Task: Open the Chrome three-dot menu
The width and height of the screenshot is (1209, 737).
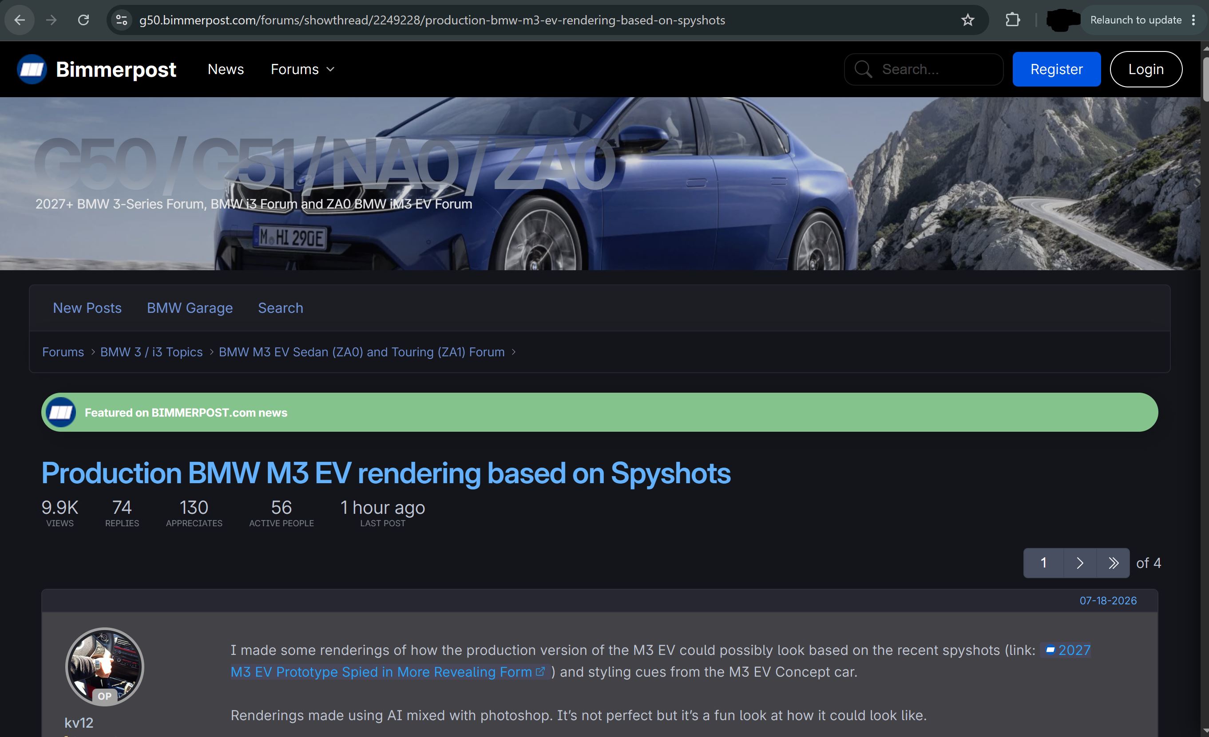Action: (1194, 20)
